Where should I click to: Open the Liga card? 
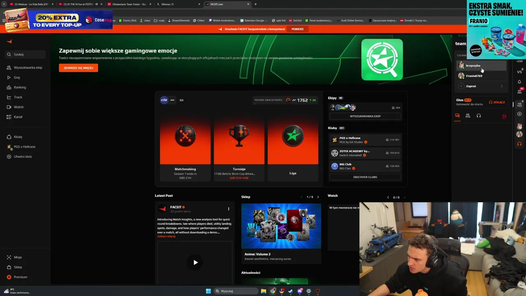tap(293, 145)
